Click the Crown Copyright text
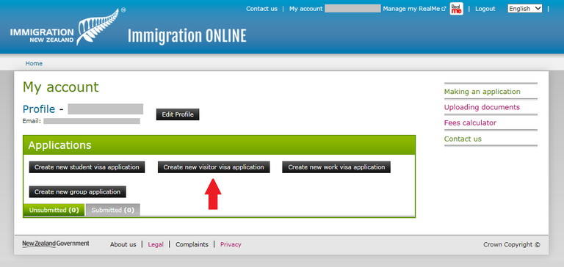 click(x=511, y=244)
